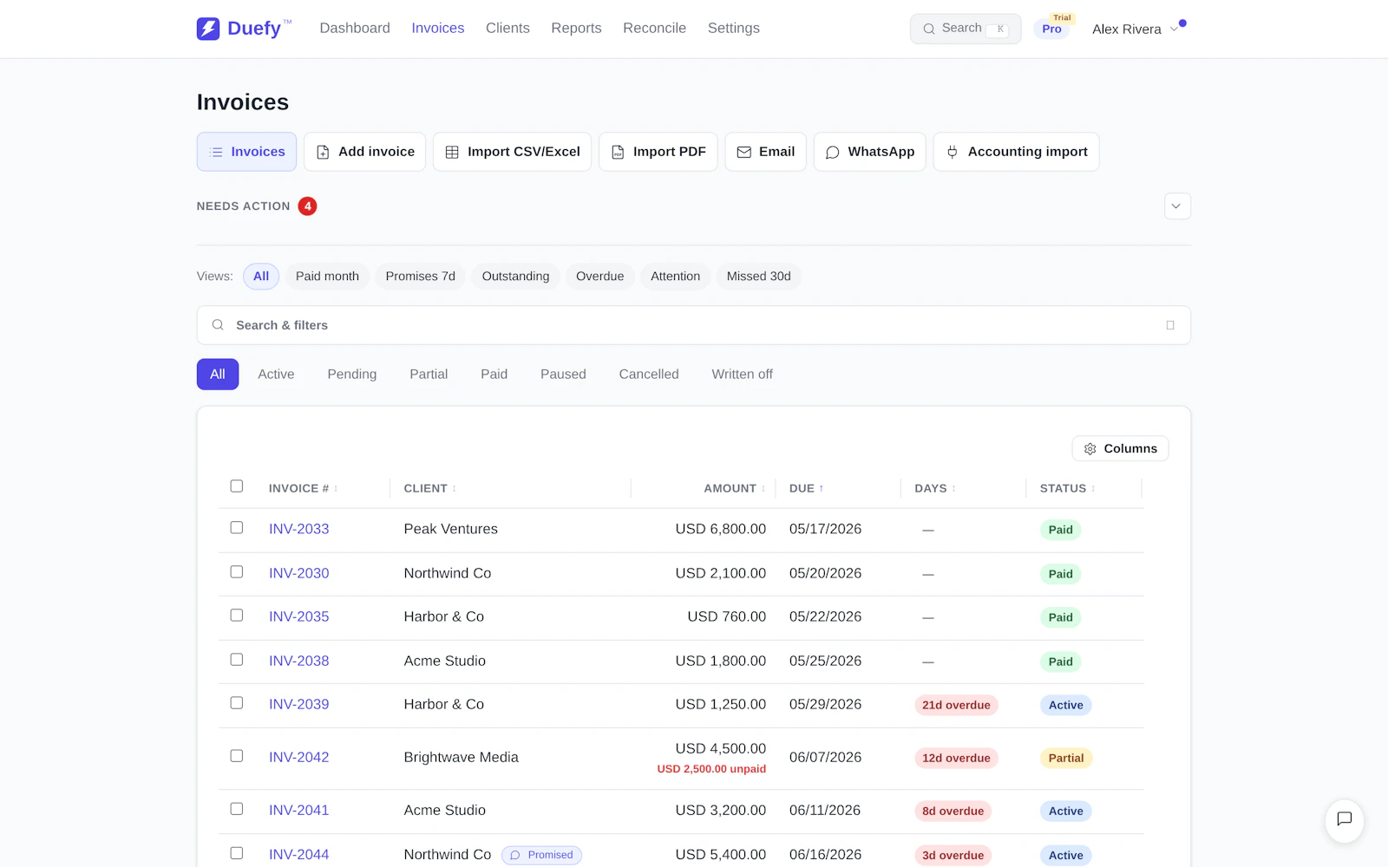1388x867 pixels.
Task: Click the Duefy lightning logo icon
Action: click(208, 29)
